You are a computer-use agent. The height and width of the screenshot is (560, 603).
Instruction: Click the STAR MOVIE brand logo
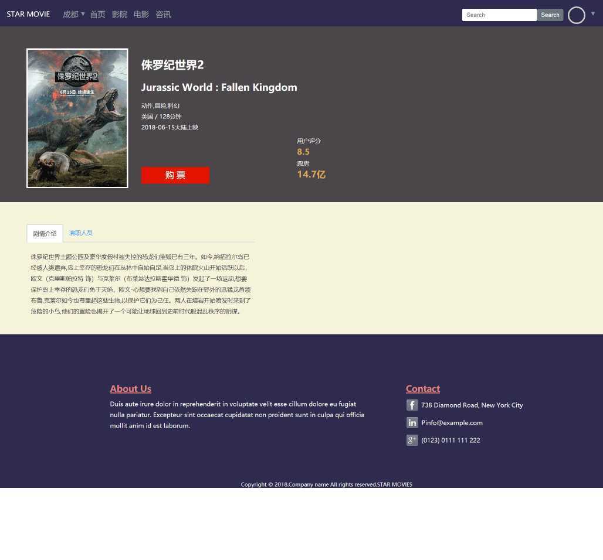click(28, 14)
